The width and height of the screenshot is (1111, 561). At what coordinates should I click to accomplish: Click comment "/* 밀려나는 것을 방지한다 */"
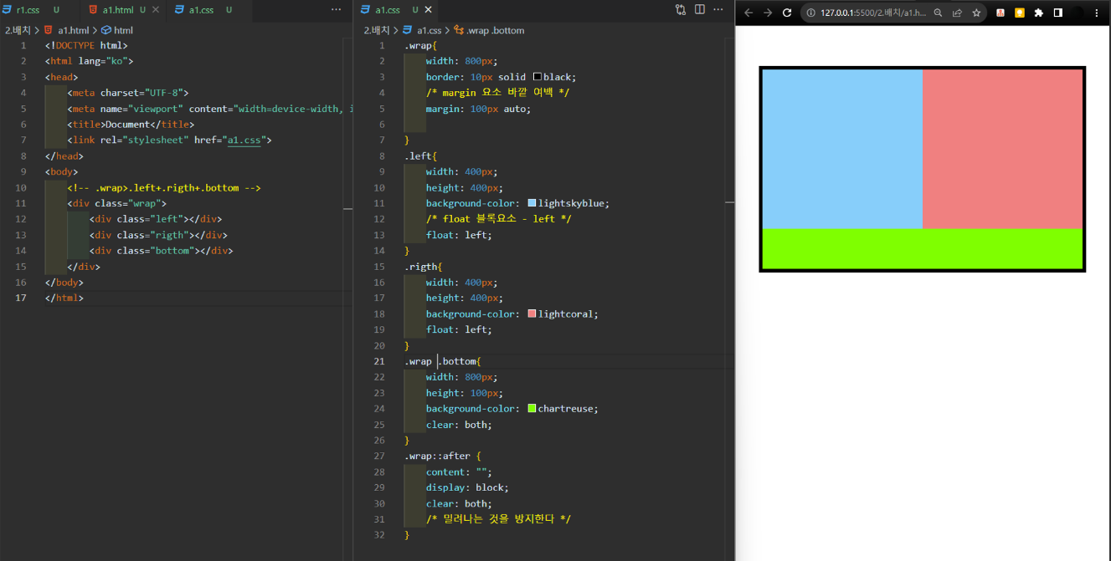point(498,519)
